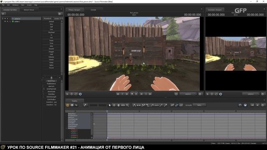Image resolution: width=267 pixels, height=150 pixels.
Task: Toggle visibility eye for camera1 row
Action: point(5,18)
